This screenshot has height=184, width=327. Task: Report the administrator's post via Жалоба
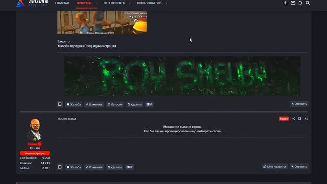coord(74,167)
